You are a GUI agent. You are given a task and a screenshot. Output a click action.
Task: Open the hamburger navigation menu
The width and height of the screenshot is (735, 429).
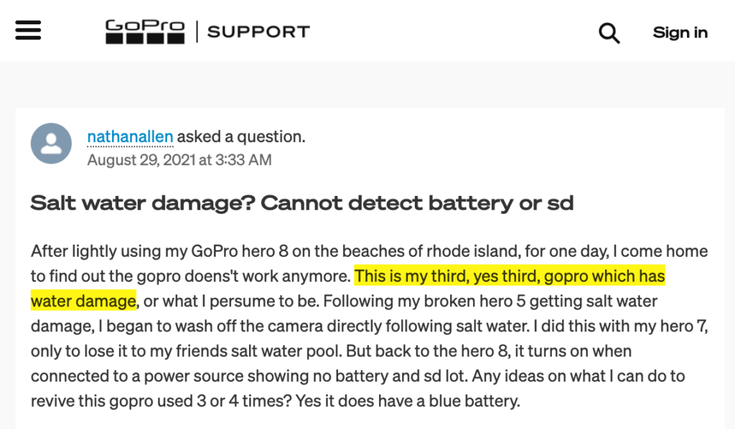coord(27,32)
